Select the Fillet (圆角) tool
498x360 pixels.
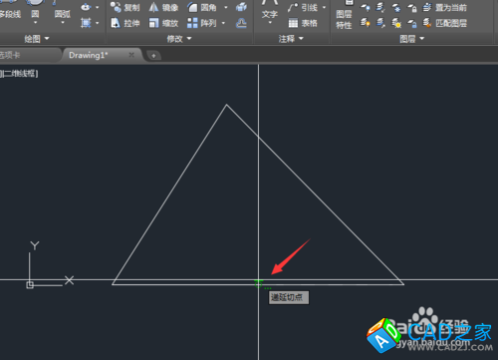(202, 7)
